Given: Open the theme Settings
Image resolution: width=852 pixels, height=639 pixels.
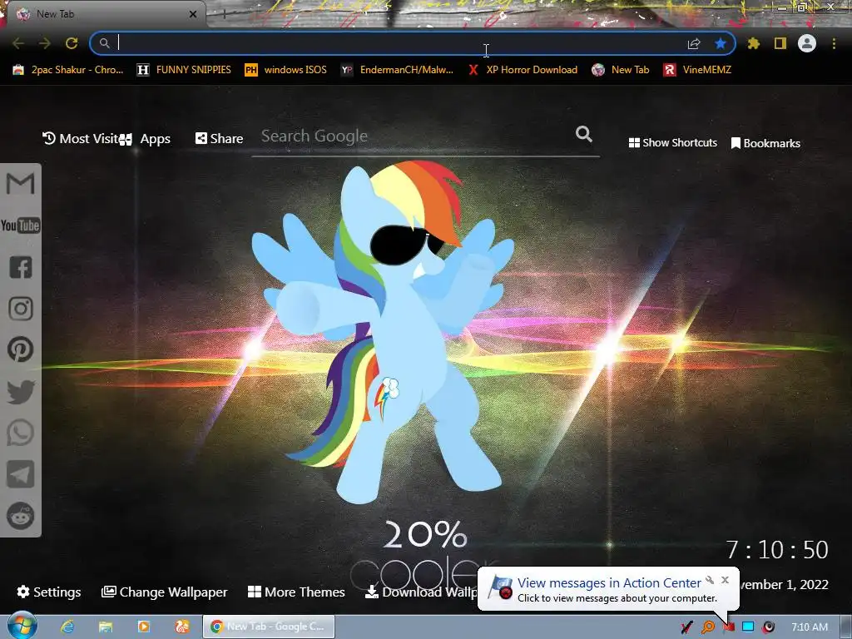Looking at the screenshot, I should pos(49,592).
